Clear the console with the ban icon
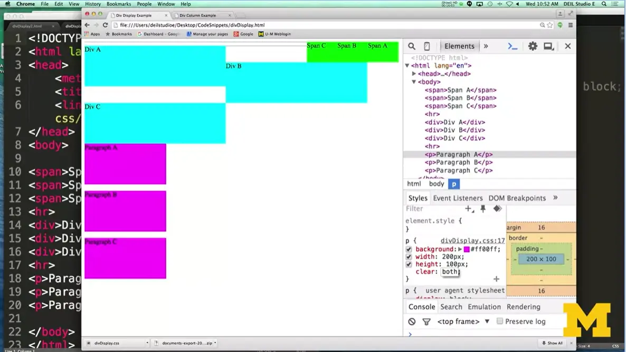Viewport: 626px width, 352px height. tap(412, 321)
